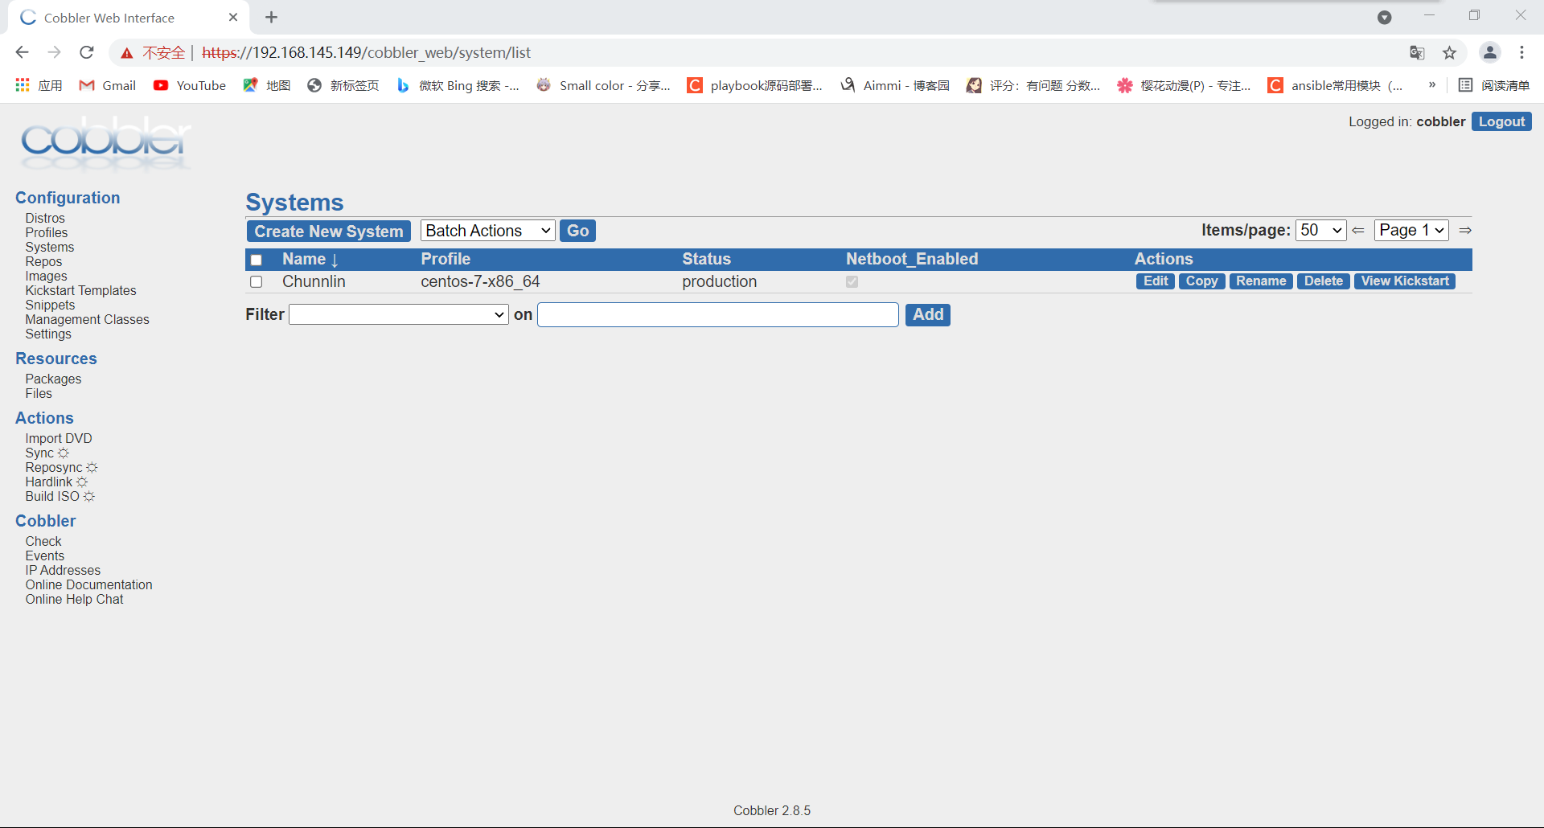Check the Chunnlin system row checkbox
The width and height of the screenshot is (1544, 828).
click(x=257, y=282)
